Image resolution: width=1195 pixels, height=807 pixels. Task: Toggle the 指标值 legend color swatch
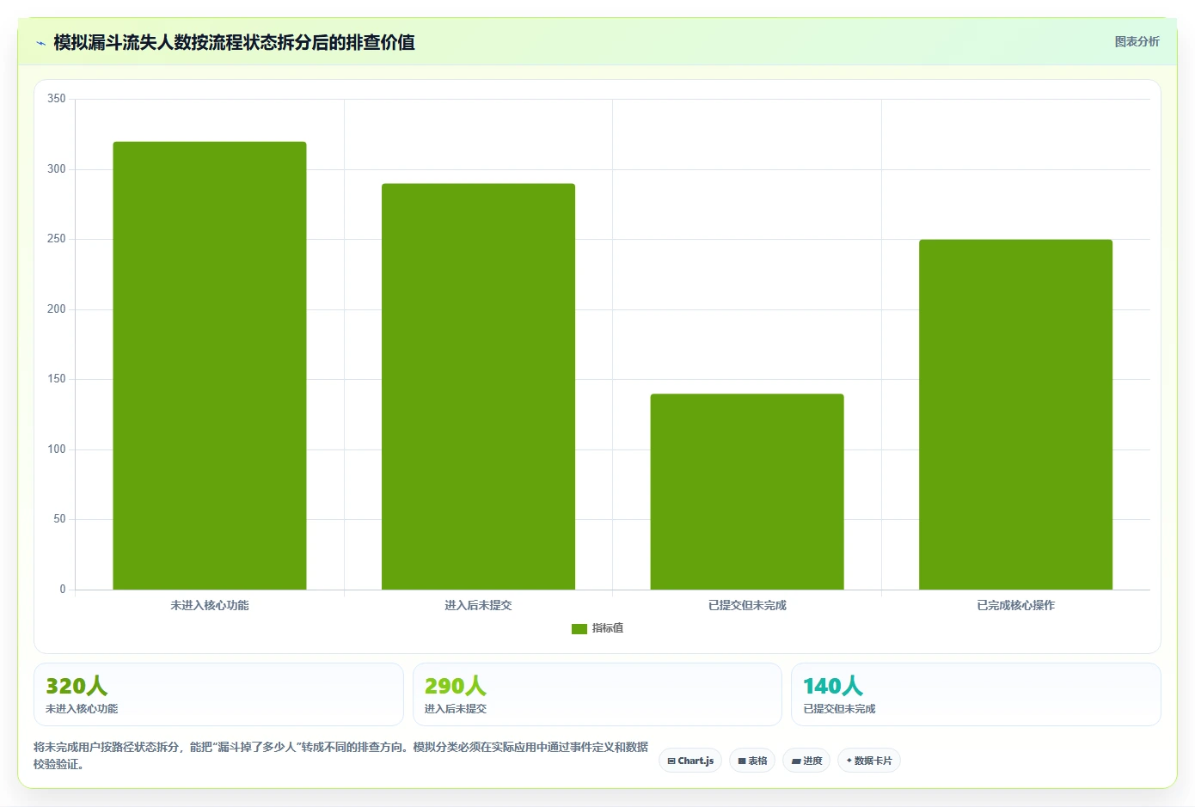(x=579, y=628)
